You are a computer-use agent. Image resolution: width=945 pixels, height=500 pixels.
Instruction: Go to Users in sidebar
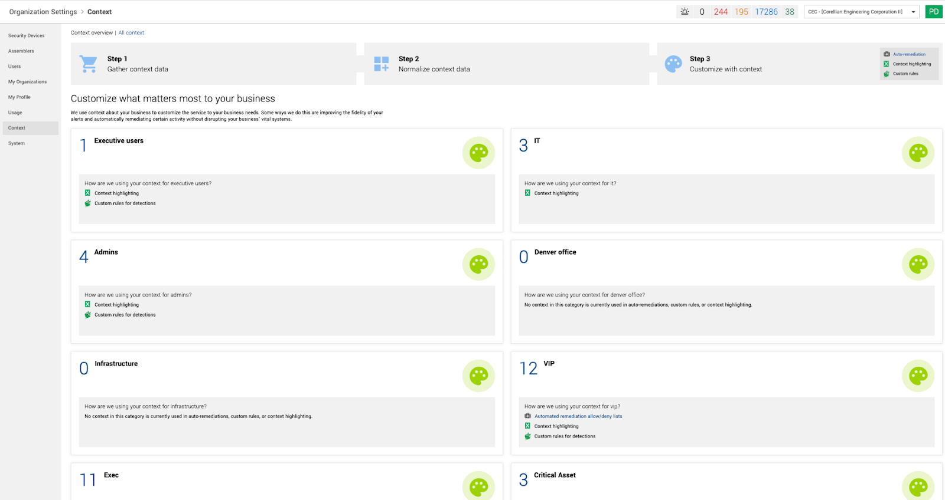pos(14,66)
